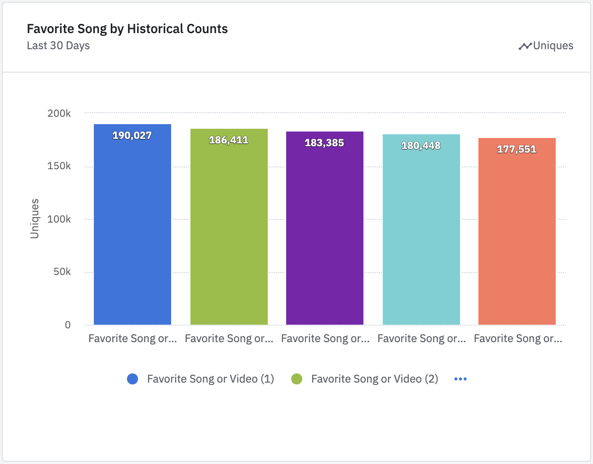Click the Uniques text in the header

click(x=553, y=46)
